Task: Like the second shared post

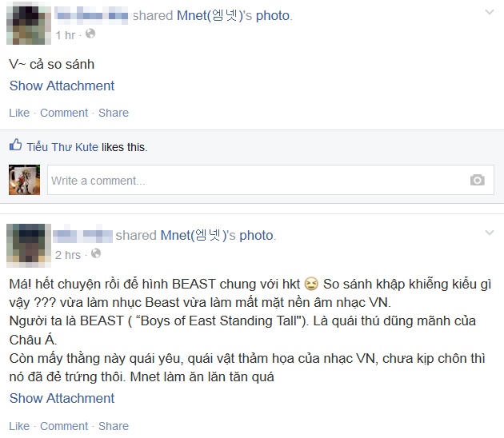Action: pyautogui.click(x=19, y=426)
